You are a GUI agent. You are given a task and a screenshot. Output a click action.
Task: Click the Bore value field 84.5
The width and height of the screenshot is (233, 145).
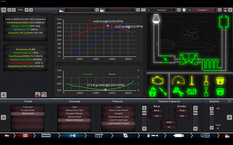tap(156, 110)
